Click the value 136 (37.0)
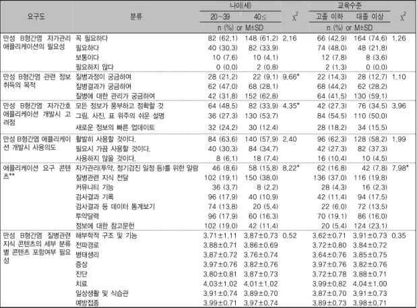The image size is (417, 308). [x=330, y=178]
